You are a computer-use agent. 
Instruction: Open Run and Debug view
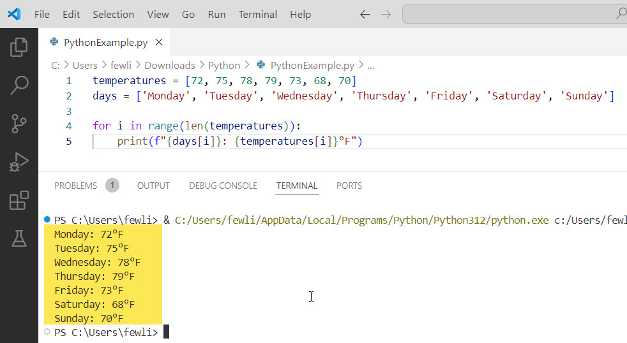click(19, 162)
